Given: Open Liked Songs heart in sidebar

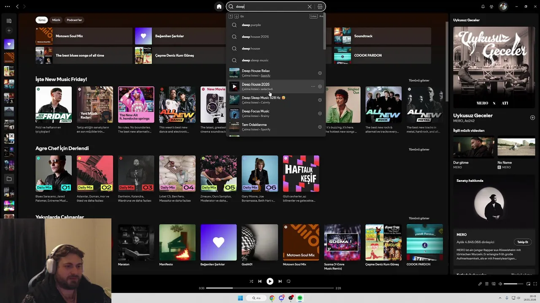Looking at the screenshot, I should [9, 44].
